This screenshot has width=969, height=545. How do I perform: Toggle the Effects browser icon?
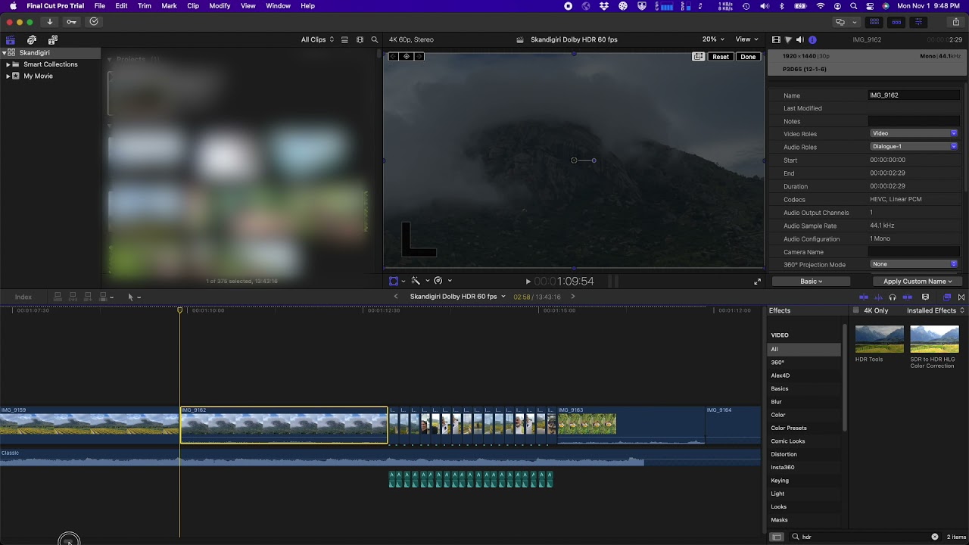[947, 297]
